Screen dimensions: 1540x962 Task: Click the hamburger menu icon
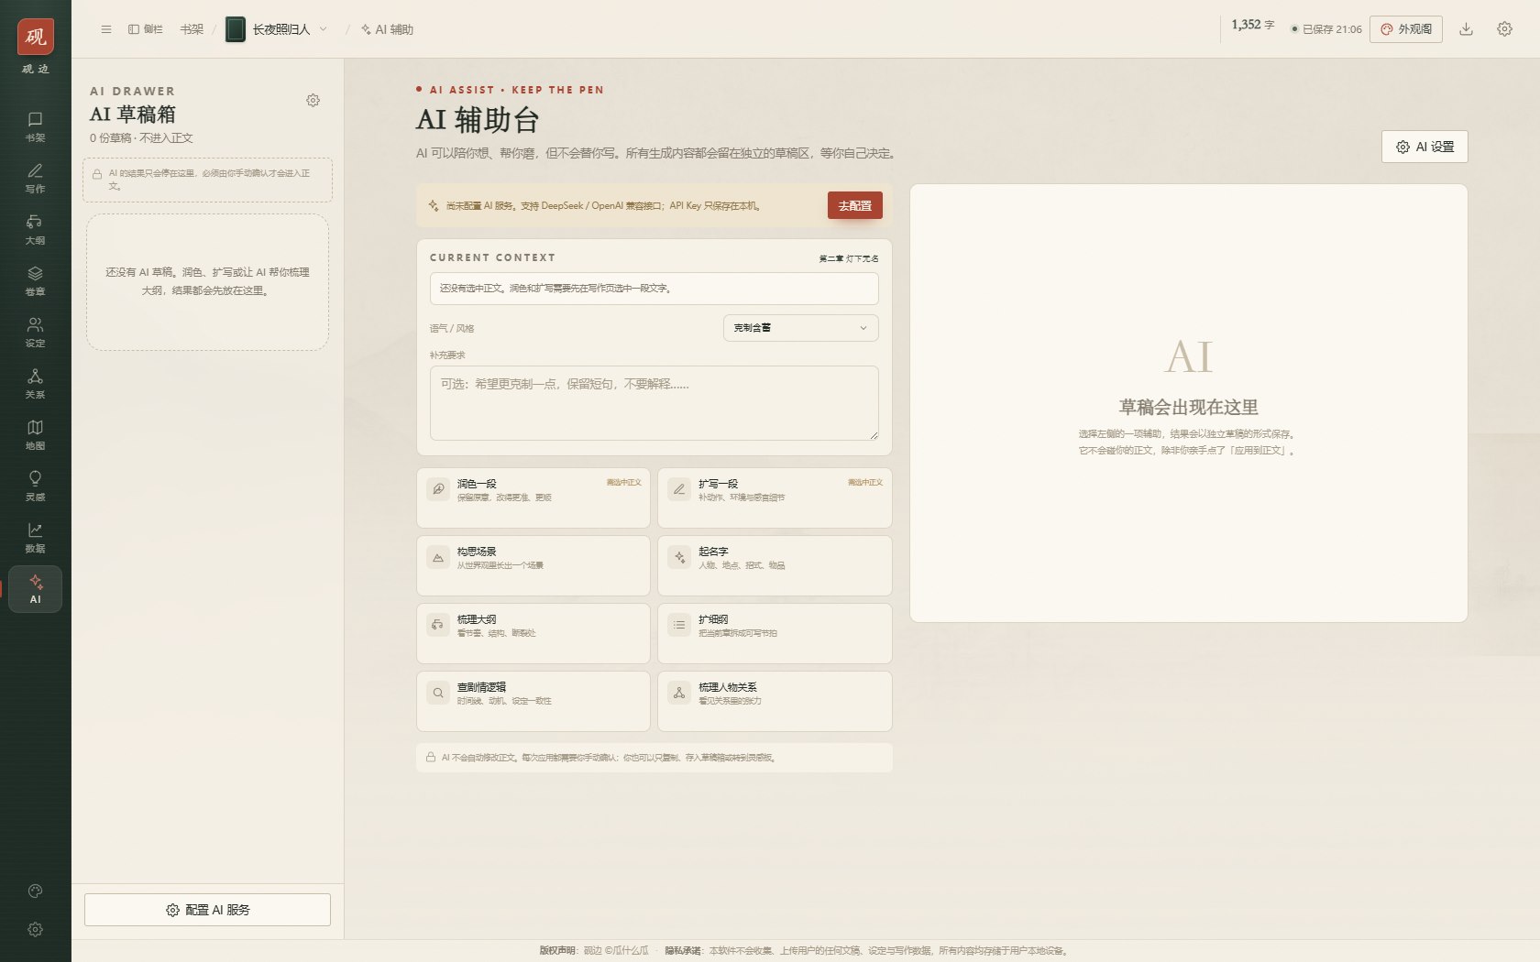click(x=106, y=29)
